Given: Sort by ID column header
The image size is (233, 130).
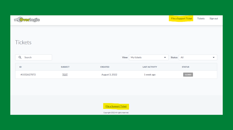Looking at the screenshot, I should click(x=20, y=67).
